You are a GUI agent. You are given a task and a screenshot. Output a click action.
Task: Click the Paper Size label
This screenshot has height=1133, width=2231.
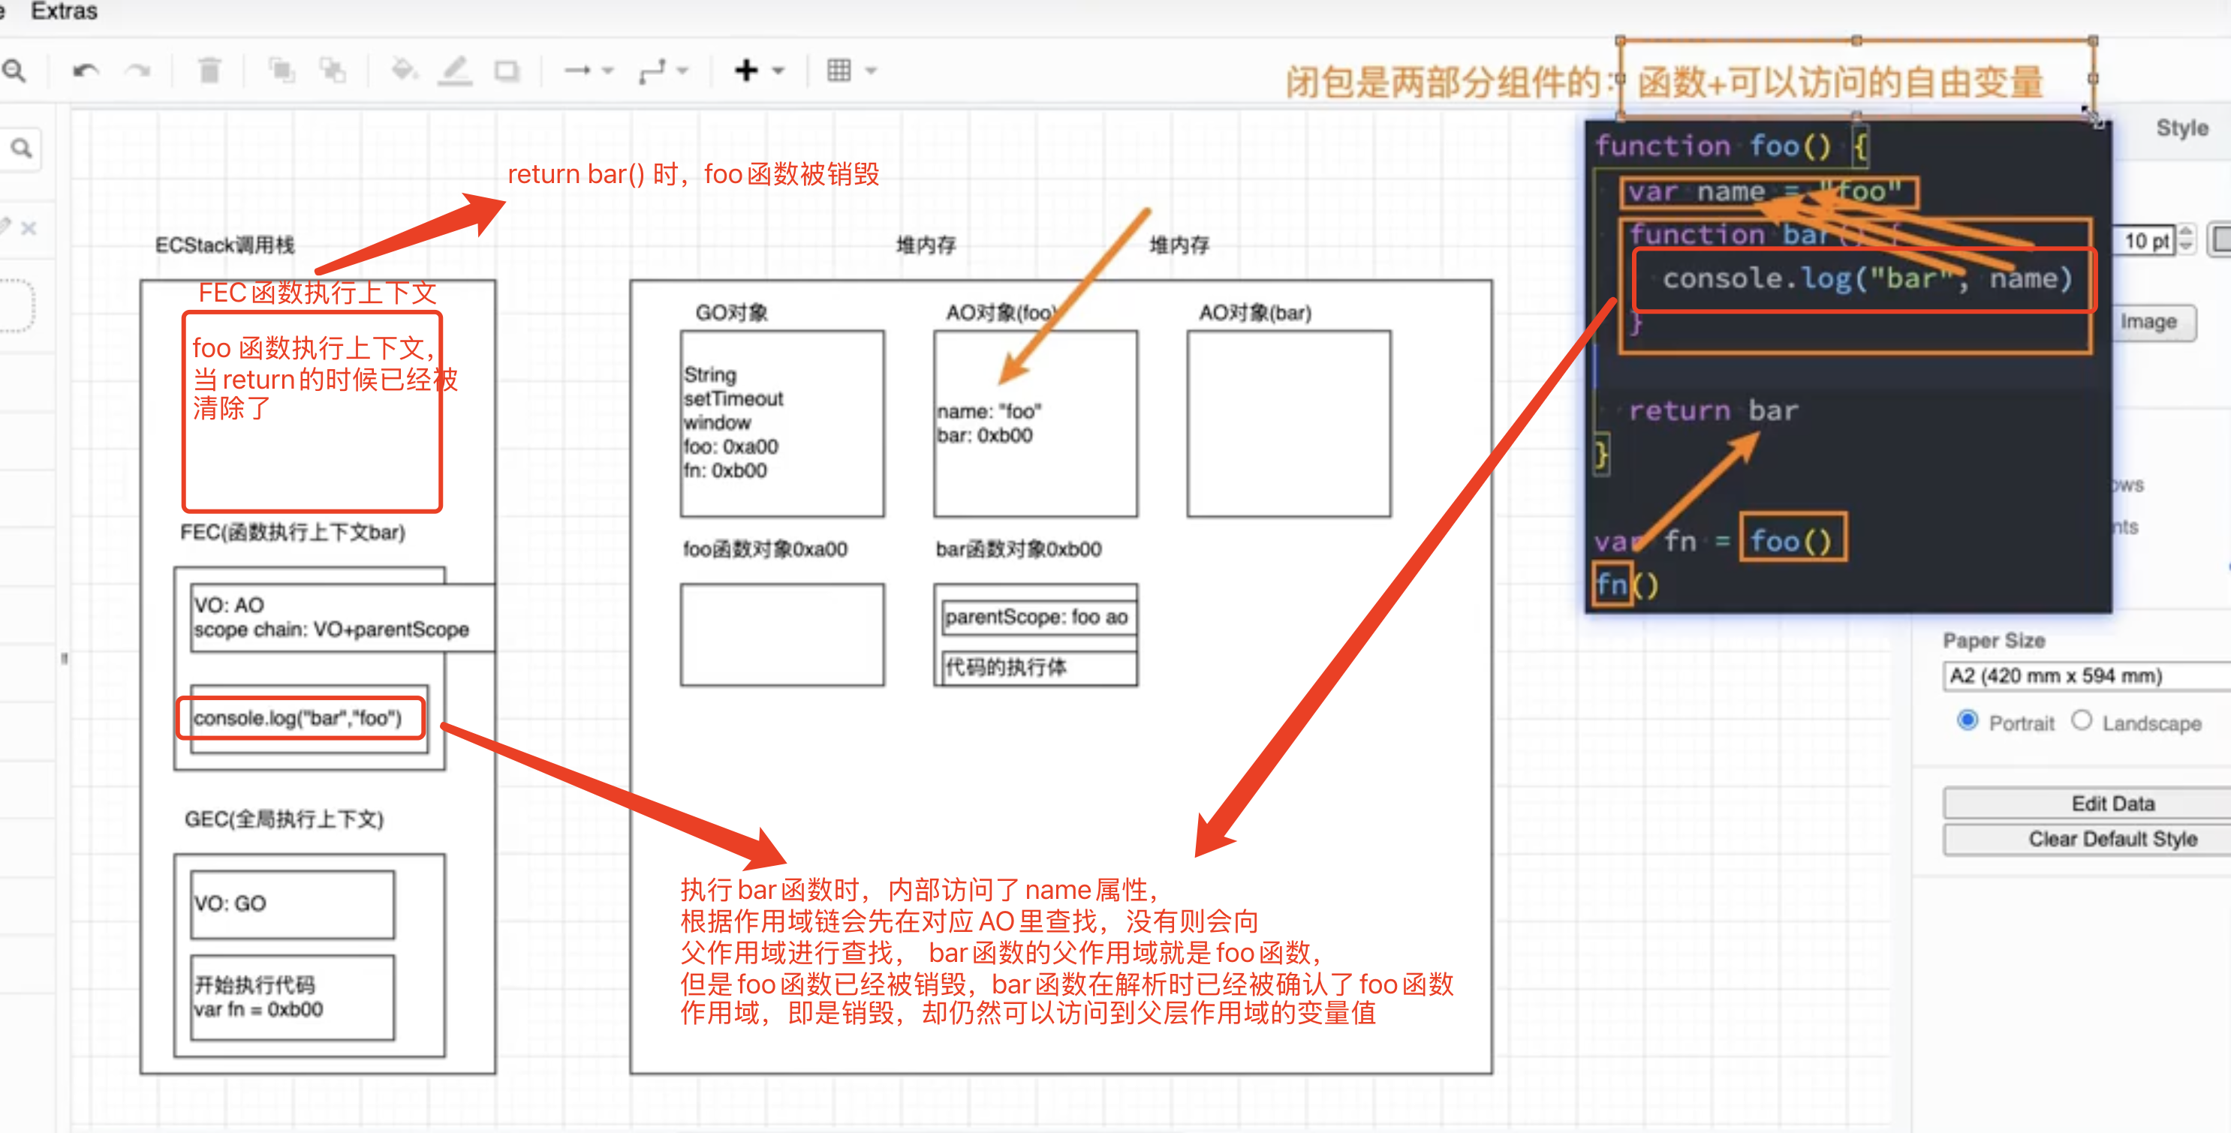pos(1994,642)
